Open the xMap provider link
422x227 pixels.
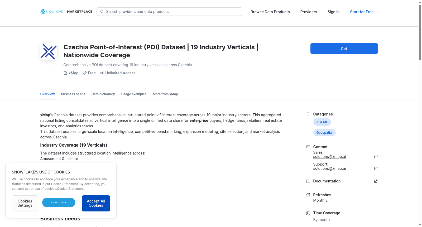coord(74,73)
